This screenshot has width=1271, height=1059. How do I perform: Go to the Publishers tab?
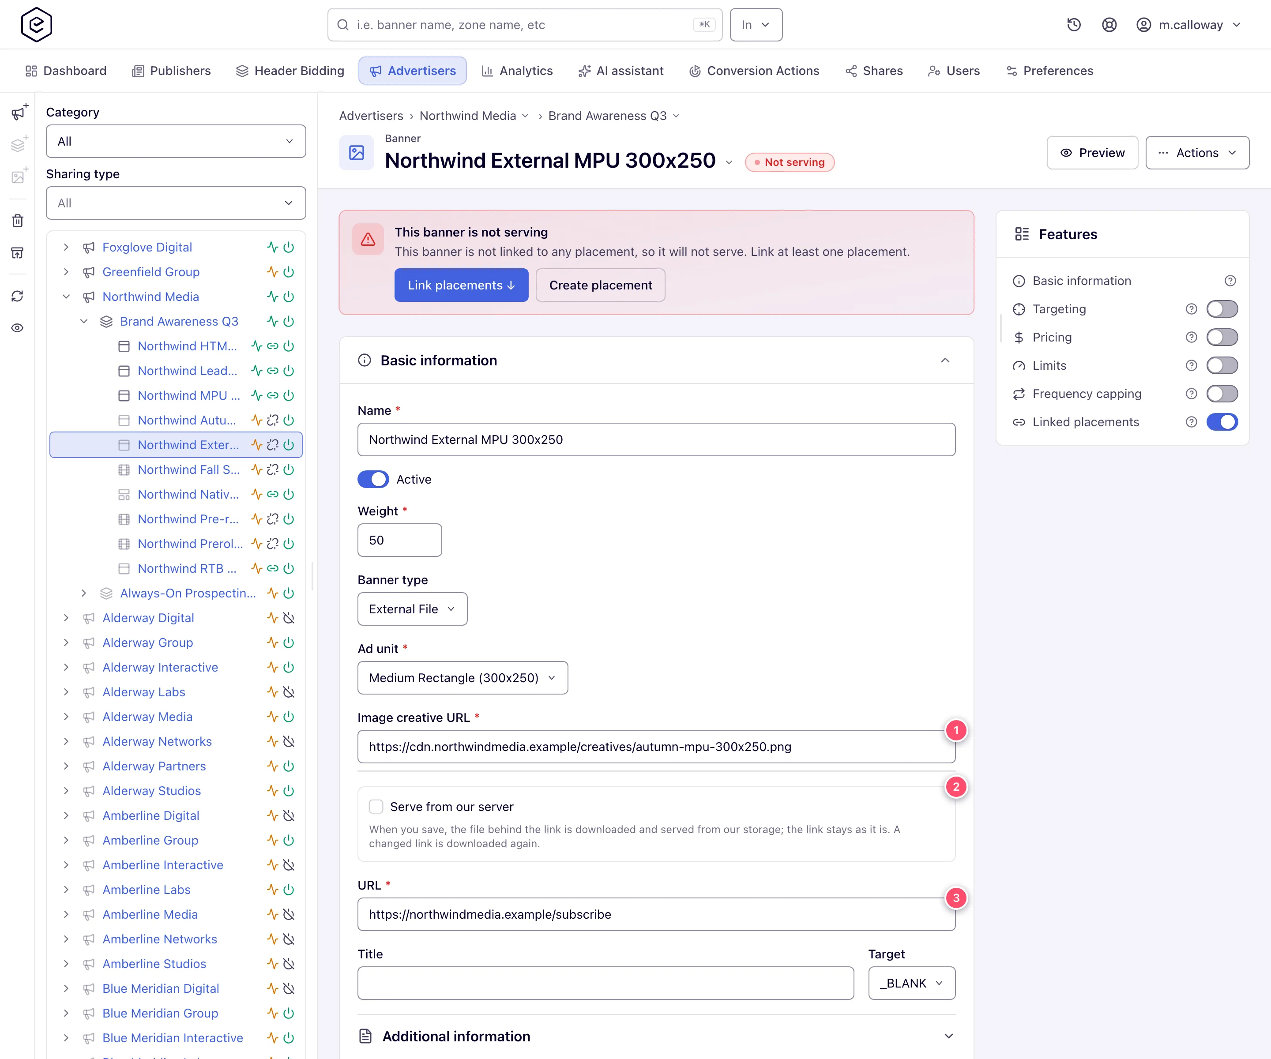[x=171, y=71]
